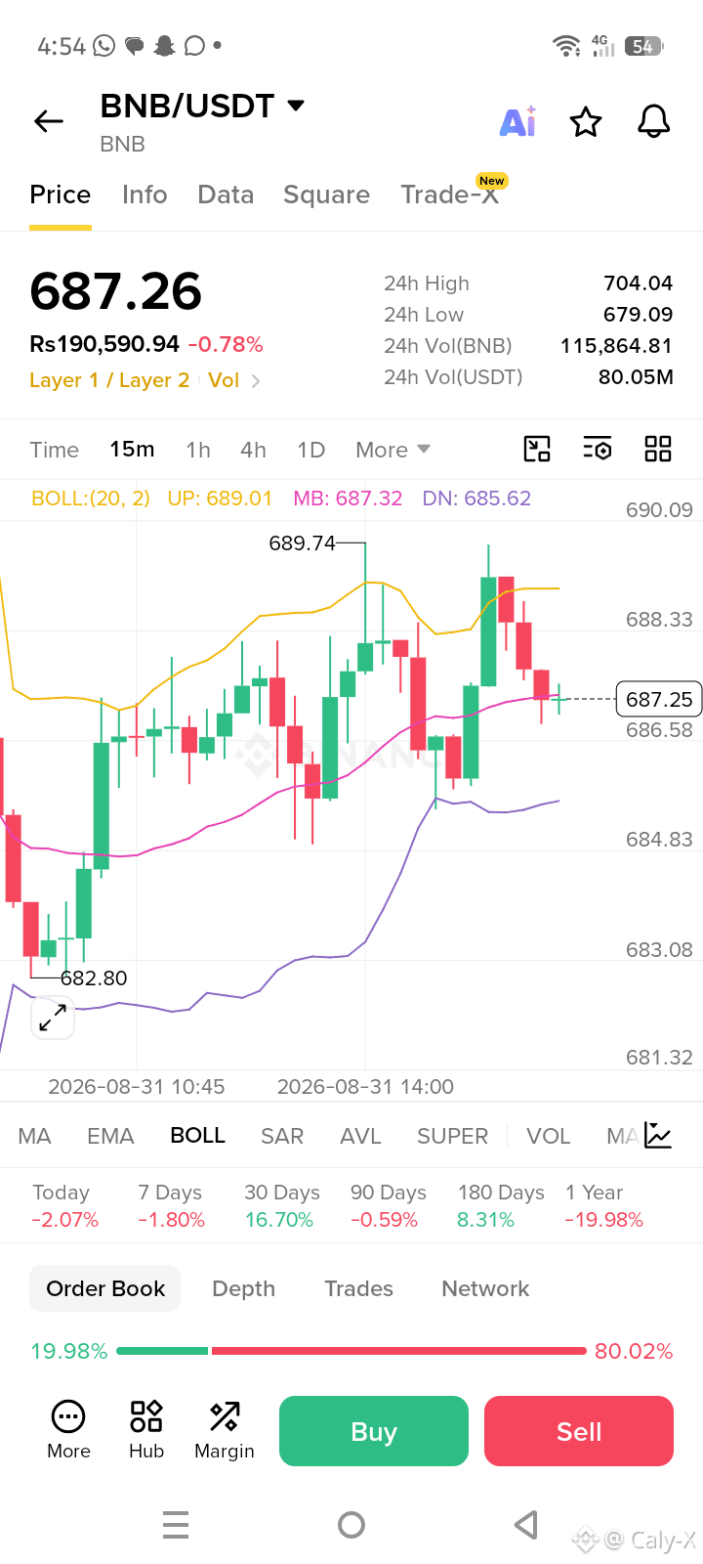This screenshot has height=1564, width=703.
Task: Open the Layer 1 / Layer 2 tag link
Action: point(109,380)
